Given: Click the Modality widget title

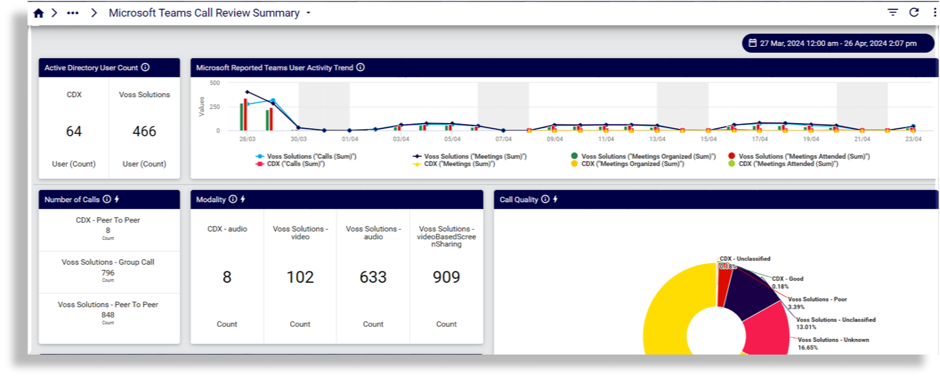Looking at the screenshot, I should (x=211, y=199).
